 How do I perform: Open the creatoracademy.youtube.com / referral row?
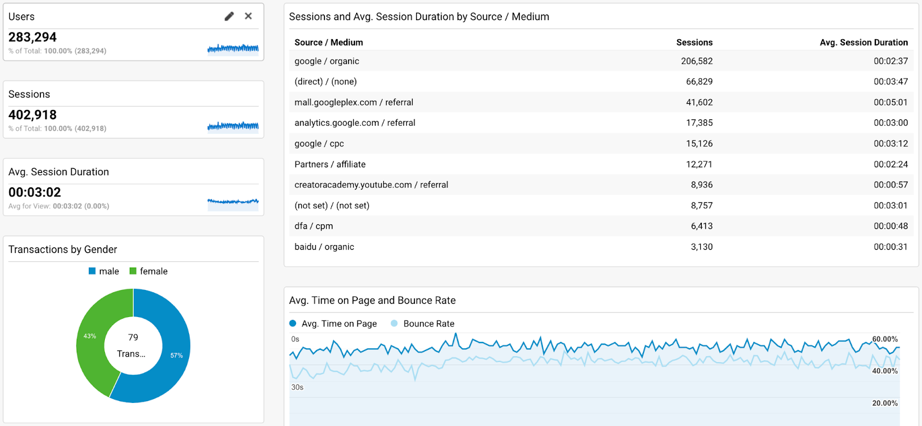[x=371, y=184]
